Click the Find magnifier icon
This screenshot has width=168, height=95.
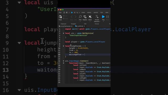(x=80, y=17)
